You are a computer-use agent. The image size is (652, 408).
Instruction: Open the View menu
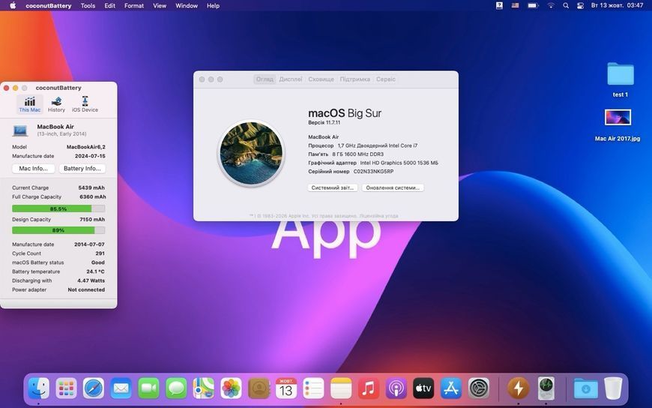160,6
